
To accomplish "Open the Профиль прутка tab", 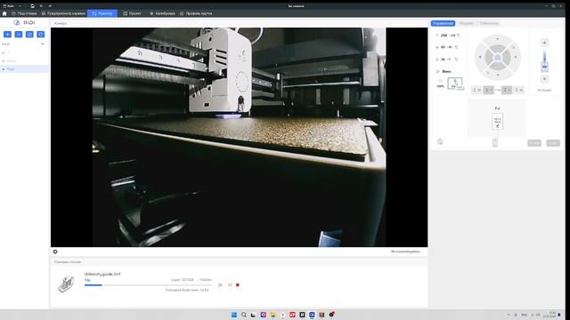I will click(x=196, y=13).
